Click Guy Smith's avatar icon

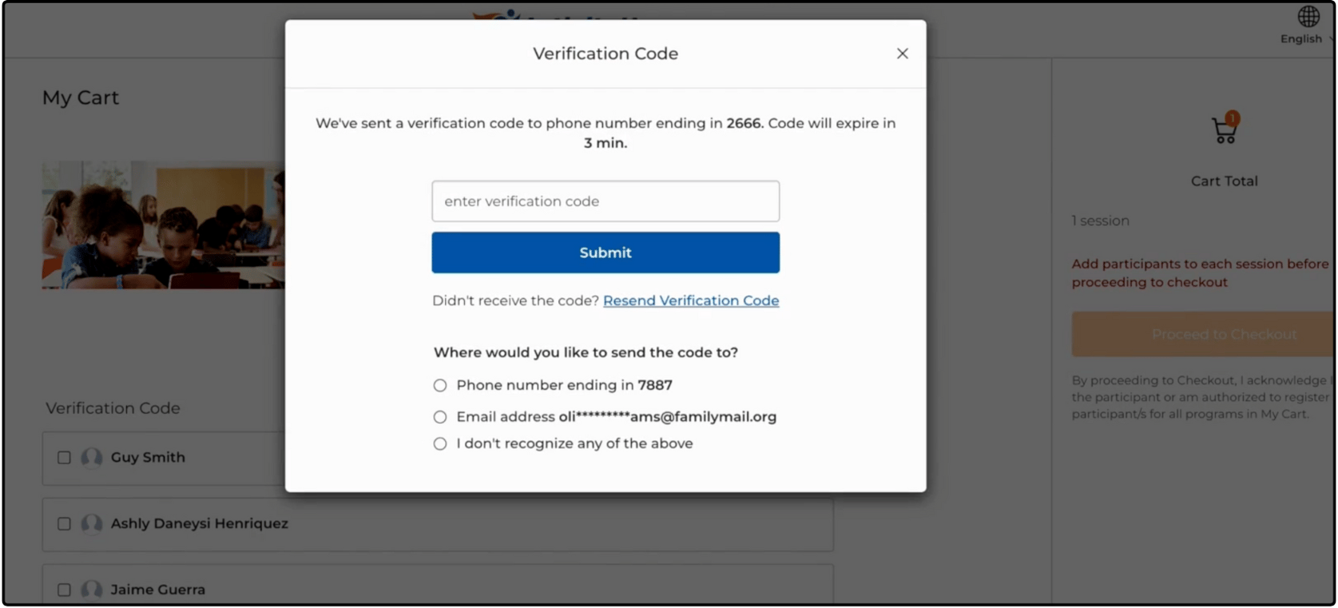(92, 458)
